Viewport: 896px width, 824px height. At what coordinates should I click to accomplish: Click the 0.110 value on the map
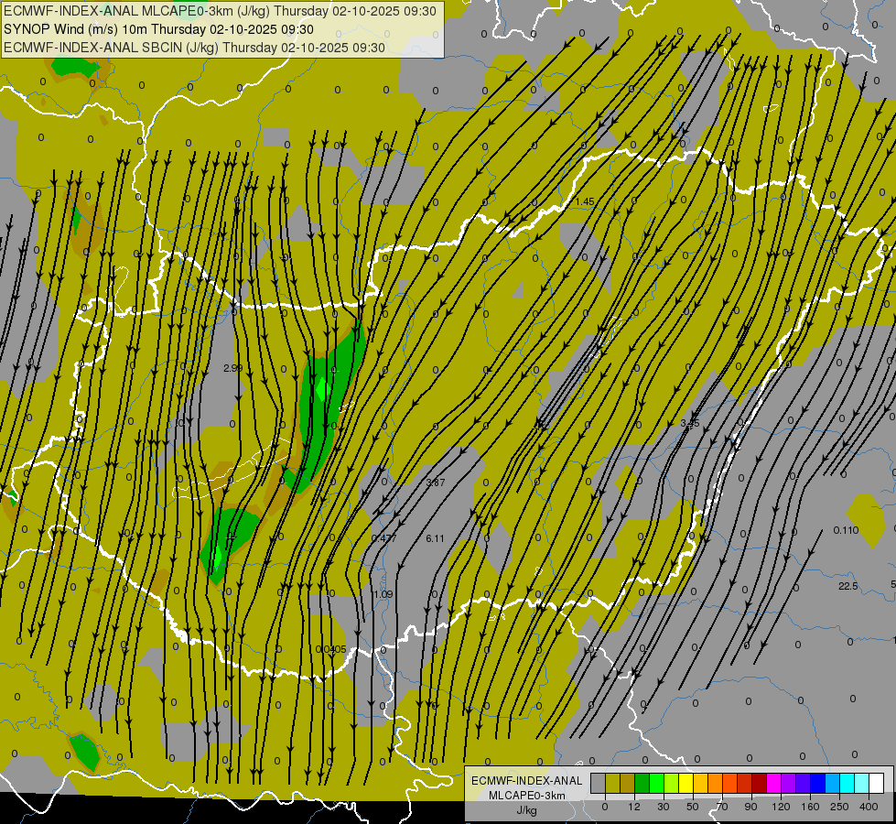pos(846,530)
